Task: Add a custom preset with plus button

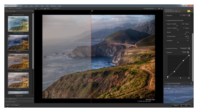Action: click(32, 11)
